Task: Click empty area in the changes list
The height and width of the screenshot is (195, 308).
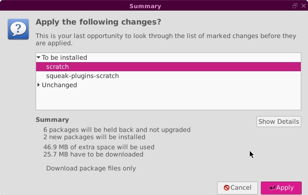Action: (168, 100)
